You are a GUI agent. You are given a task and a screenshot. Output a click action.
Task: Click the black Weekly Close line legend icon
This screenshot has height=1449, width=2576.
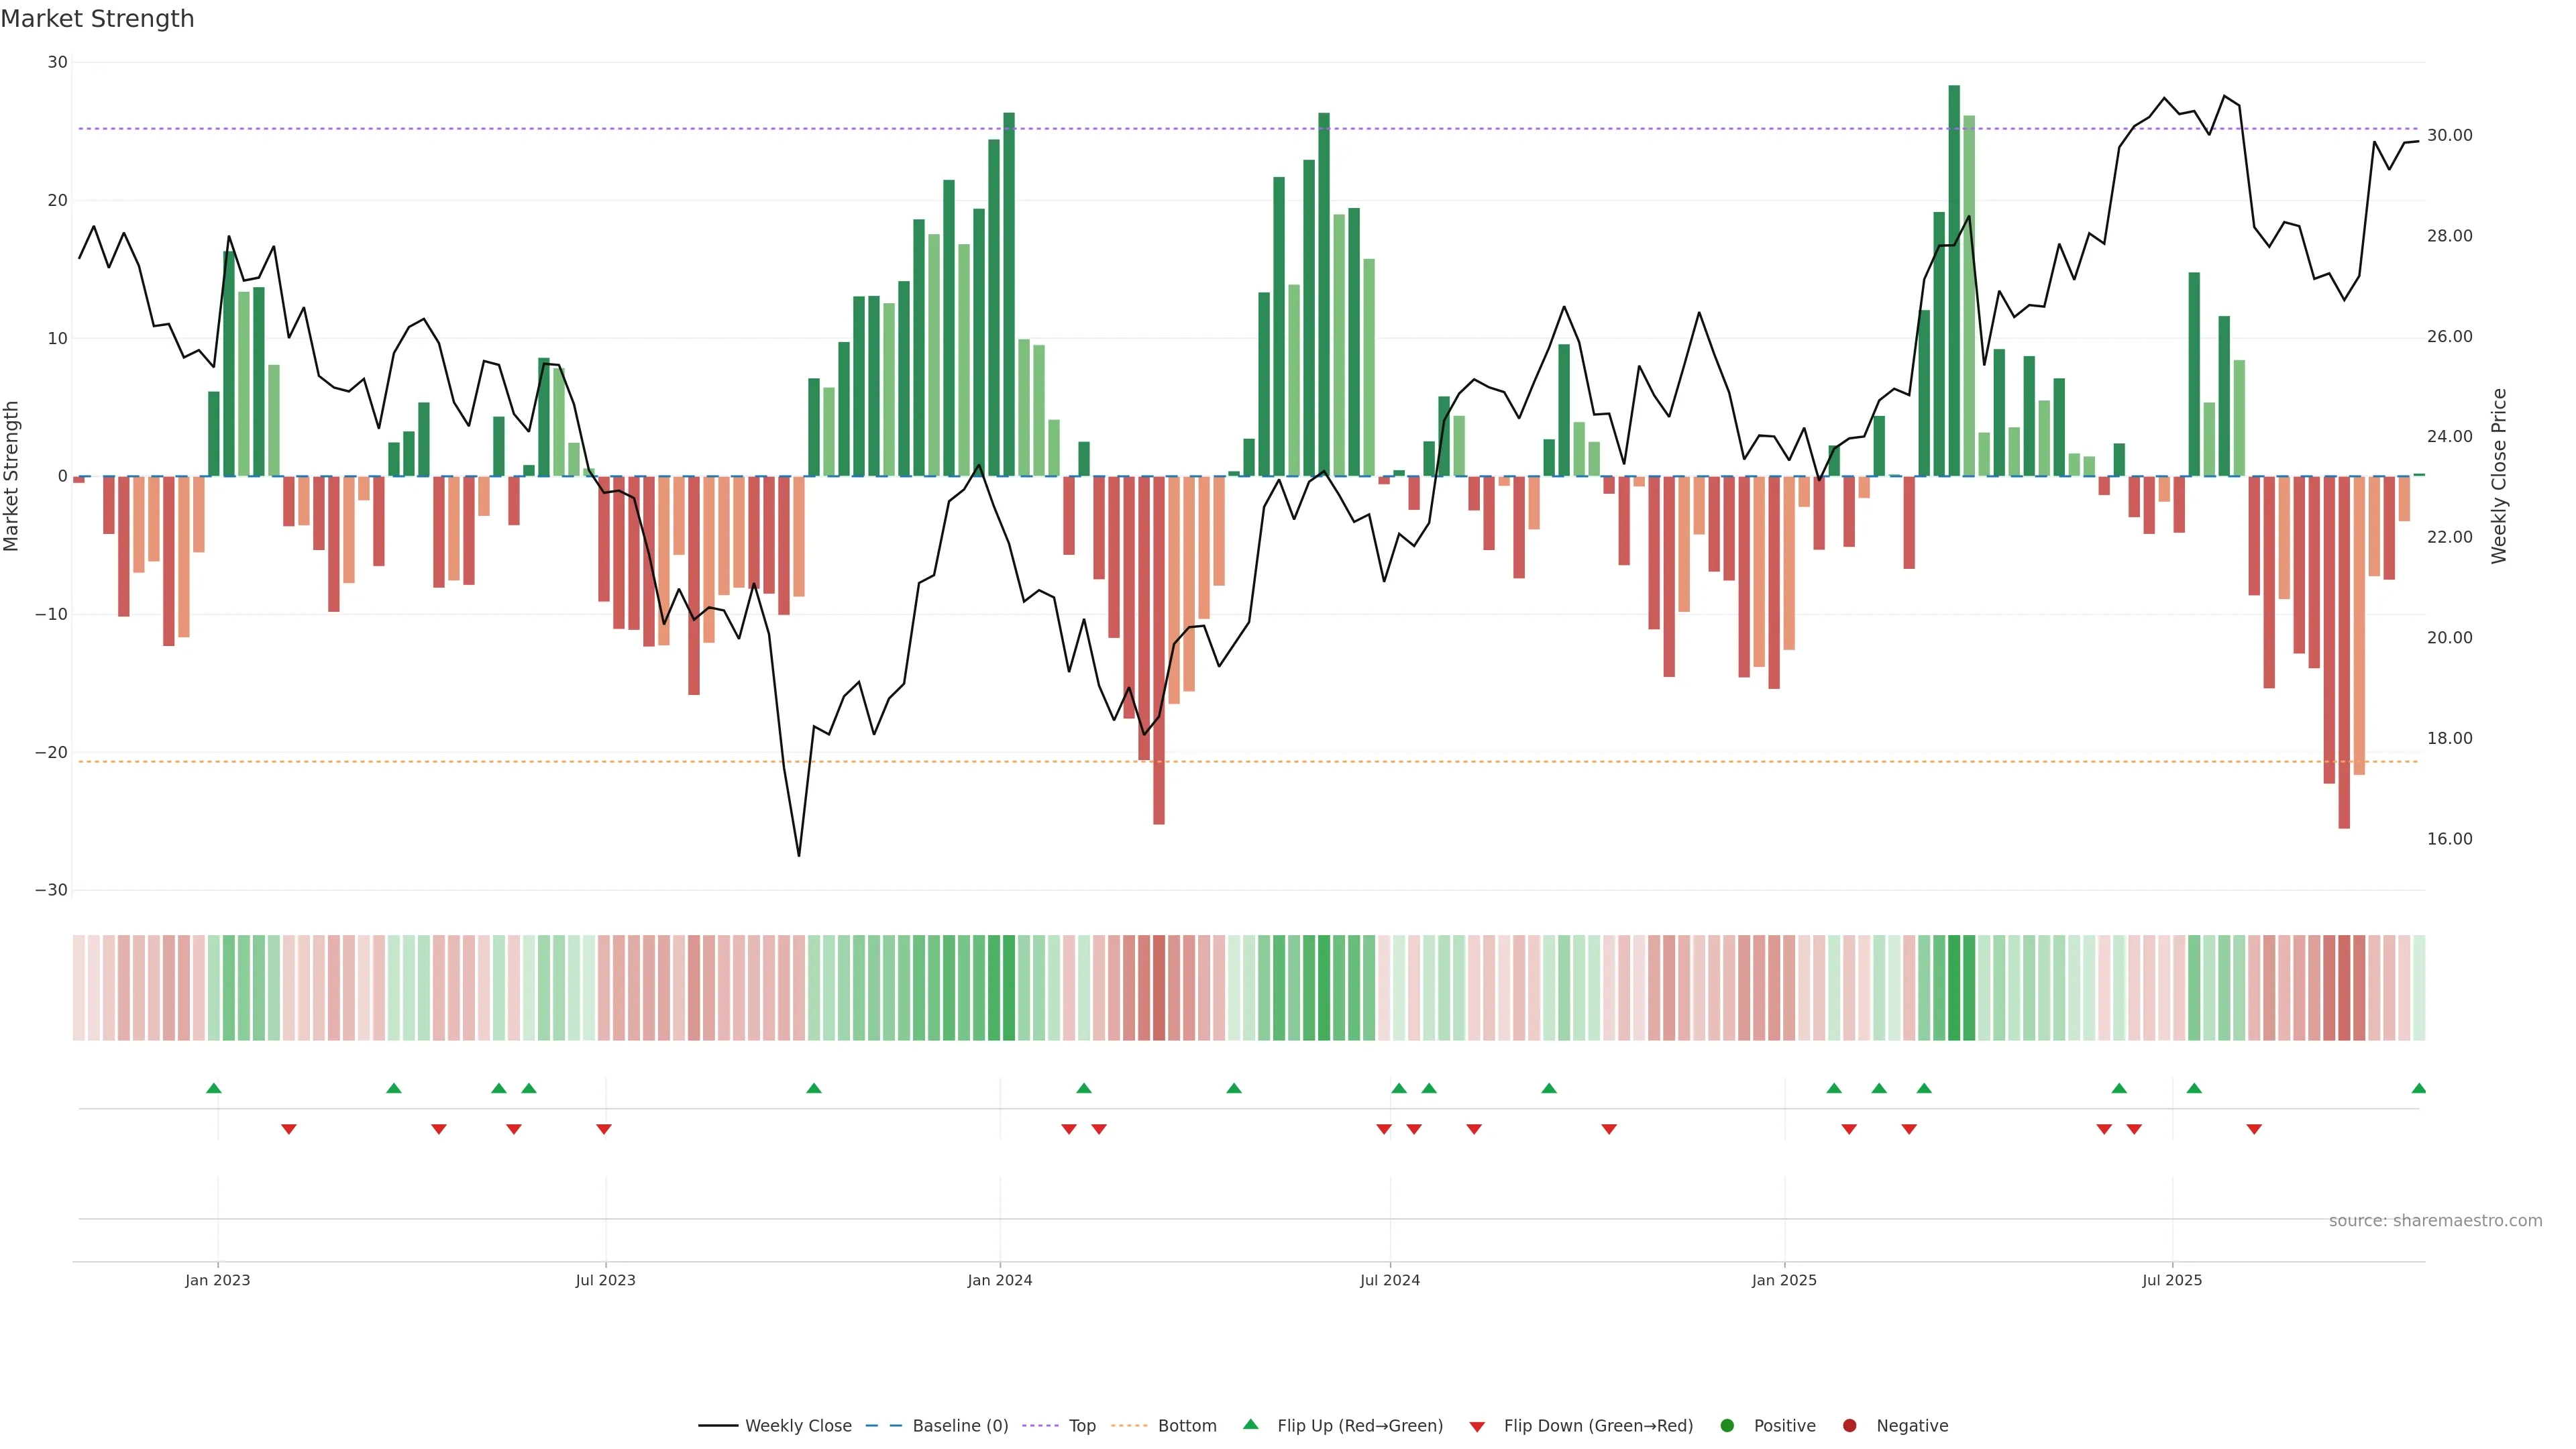pyautogui.click(x=718, y=1426)
